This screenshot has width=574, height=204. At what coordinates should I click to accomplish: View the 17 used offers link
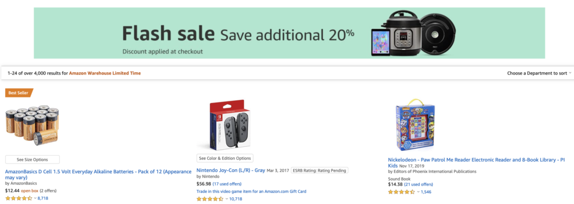(x=227, y=184)
